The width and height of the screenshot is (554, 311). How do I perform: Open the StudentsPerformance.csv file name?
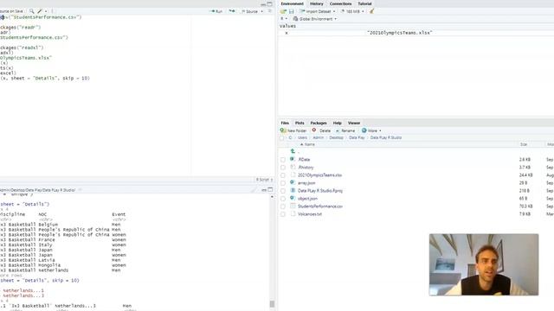pyautogui.click(x=320, y=206)
